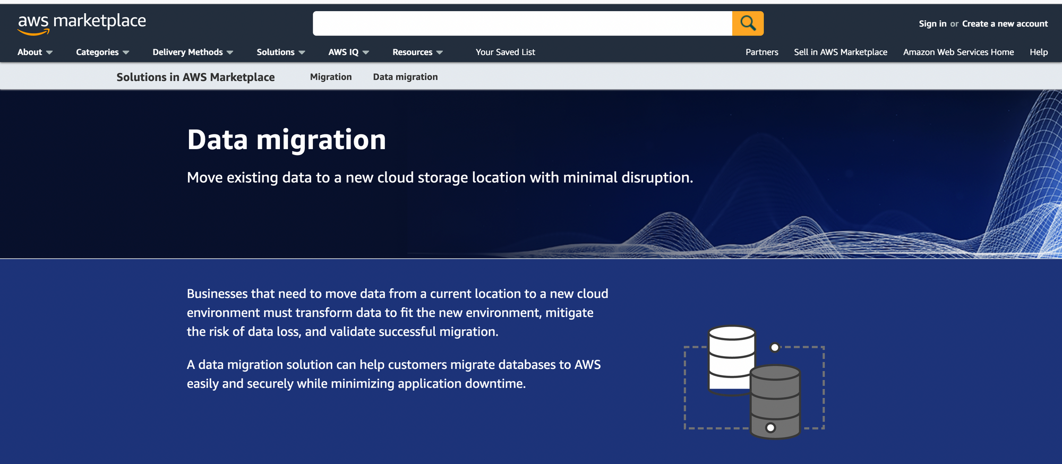Open the Solutions dropdown menu

coord(280,52)
